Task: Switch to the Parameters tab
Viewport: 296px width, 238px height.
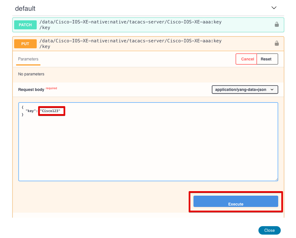Action: pyautogui.click(x=28, y=59)
